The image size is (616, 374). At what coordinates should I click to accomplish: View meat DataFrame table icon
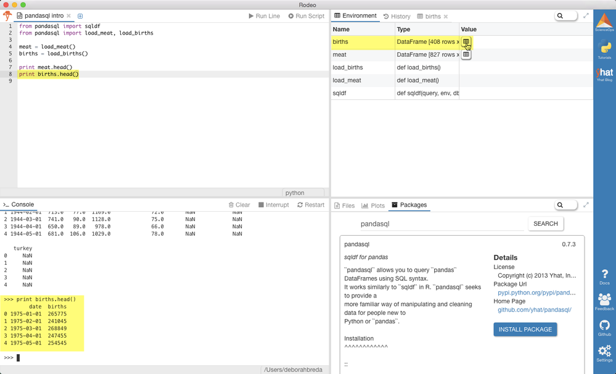coord(466,55)
